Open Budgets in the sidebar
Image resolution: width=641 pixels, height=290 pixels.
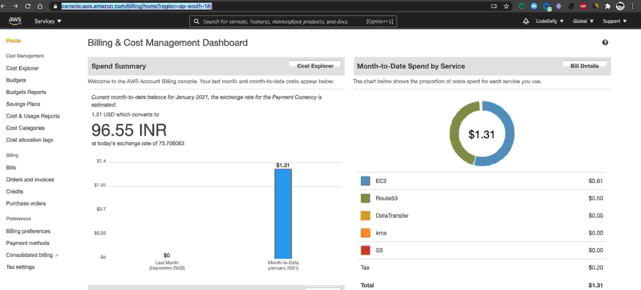click(16, 80)
